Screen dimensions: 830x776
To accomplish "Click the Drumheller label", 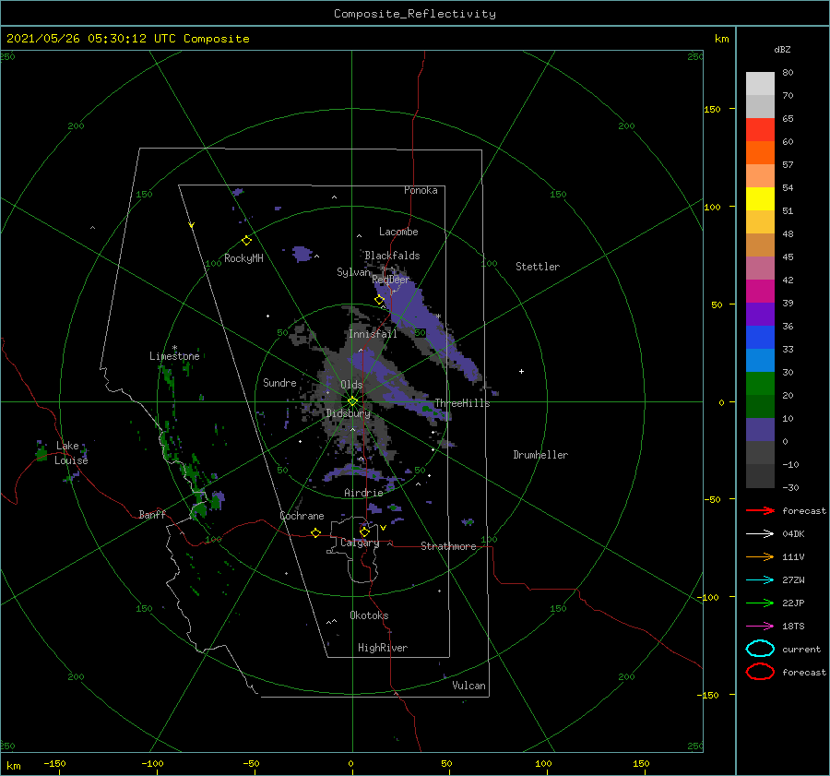I will tap(539, 455).
